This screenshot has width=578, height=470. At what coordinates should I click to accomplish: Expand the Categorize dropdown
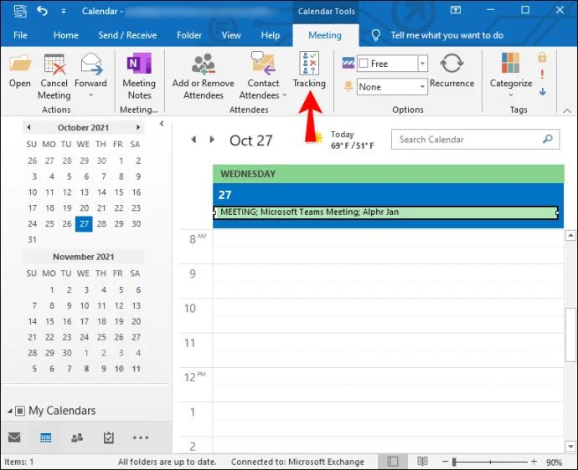(x=510, y=94)
